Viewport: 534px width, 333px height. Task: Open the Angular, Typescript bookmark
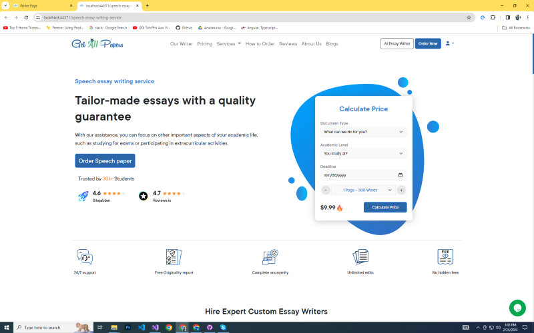(x=259, y=28)
